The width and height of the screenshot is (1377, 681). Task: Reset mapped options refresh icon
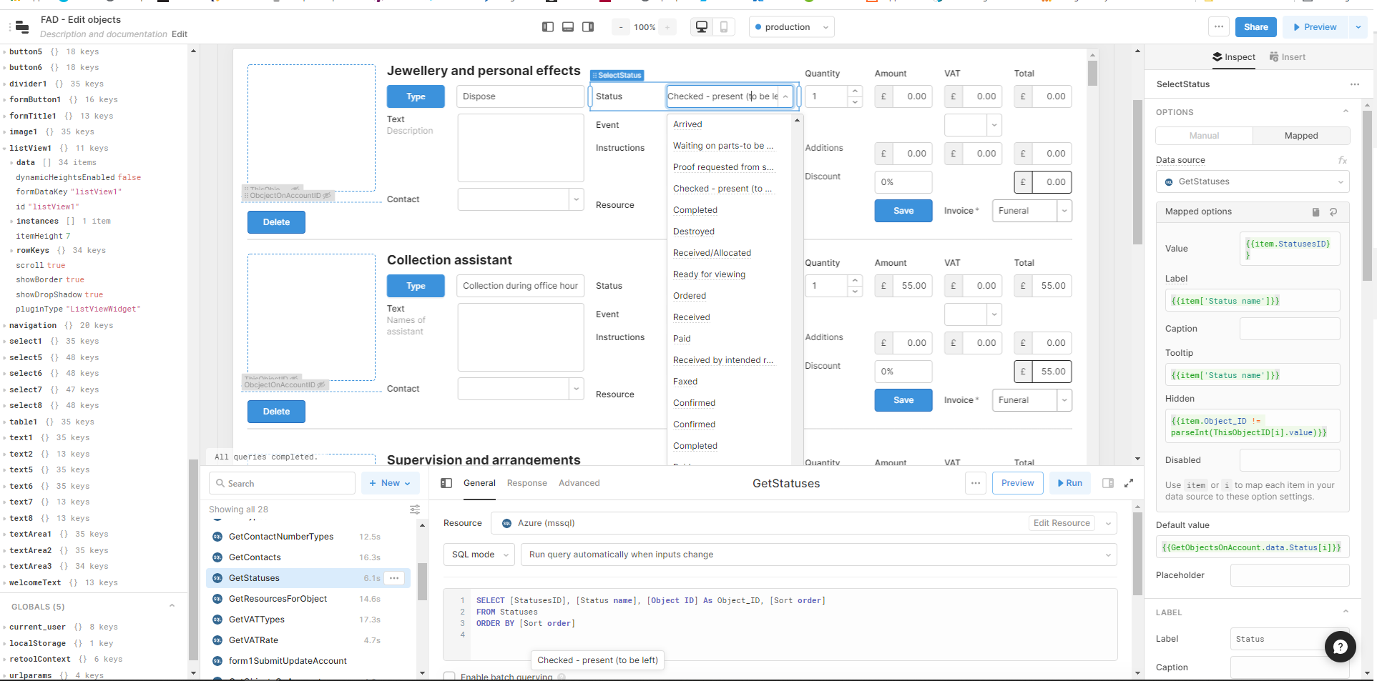tap(1333, 212)
